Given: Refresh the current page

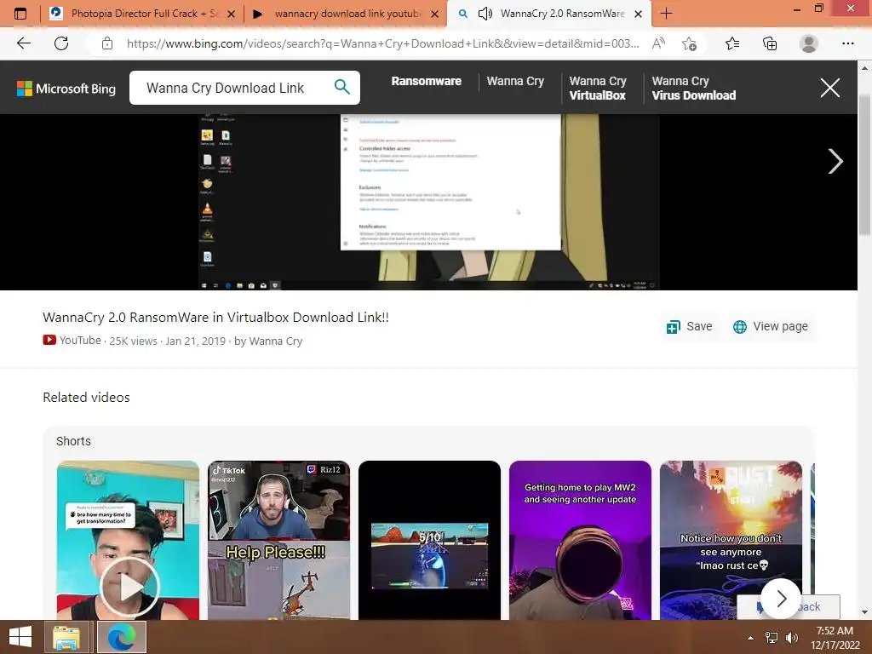Looking at the screenshot, I should pos(61,43).
